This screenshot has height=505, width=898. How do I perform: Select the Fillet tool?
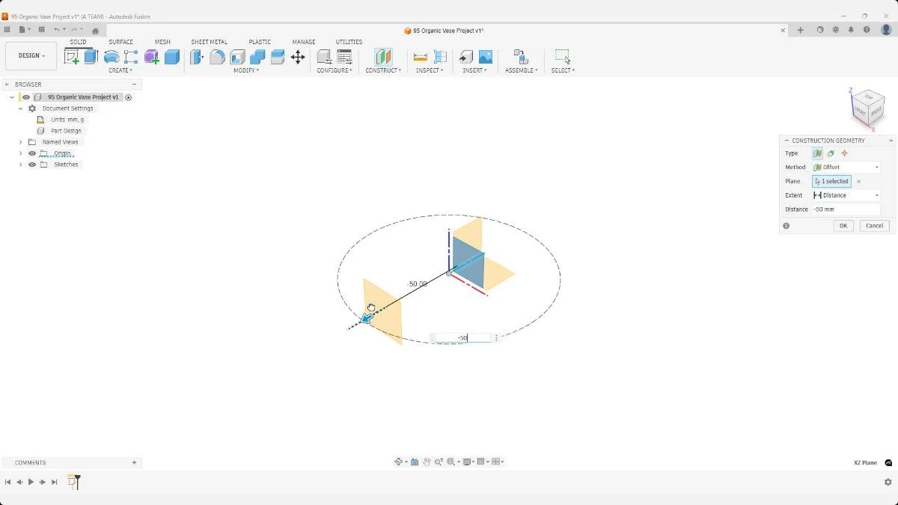tap(217, 57)
